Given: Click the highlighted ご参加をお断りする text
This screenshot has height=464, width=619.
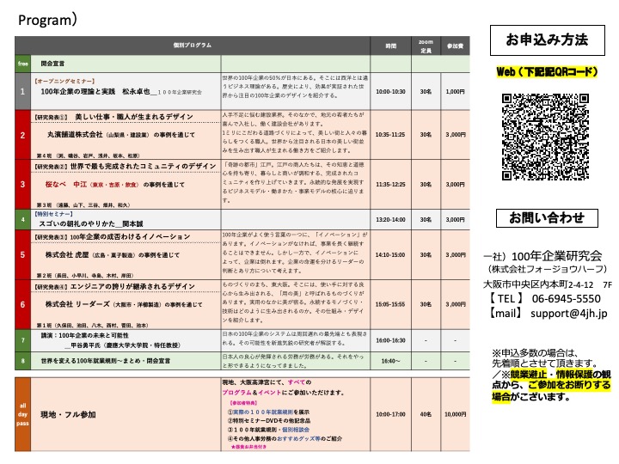Looking at the screenshot, I should click(569, 385).
